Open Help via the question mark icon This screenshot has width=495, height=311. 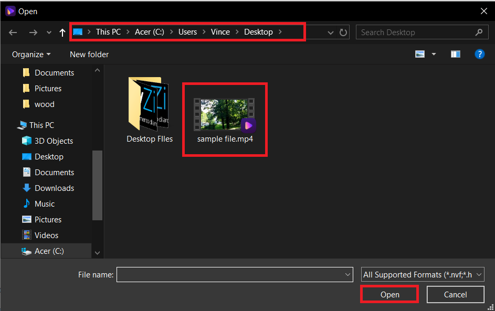tap(480, 54)
